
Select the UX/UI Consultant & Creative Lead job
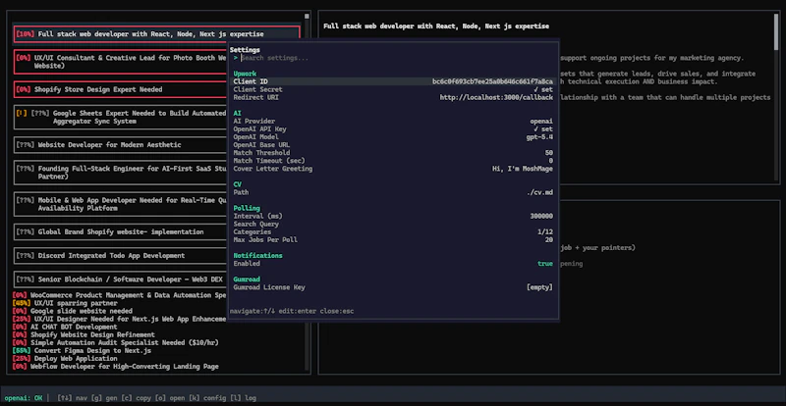[x=121, y=62]
